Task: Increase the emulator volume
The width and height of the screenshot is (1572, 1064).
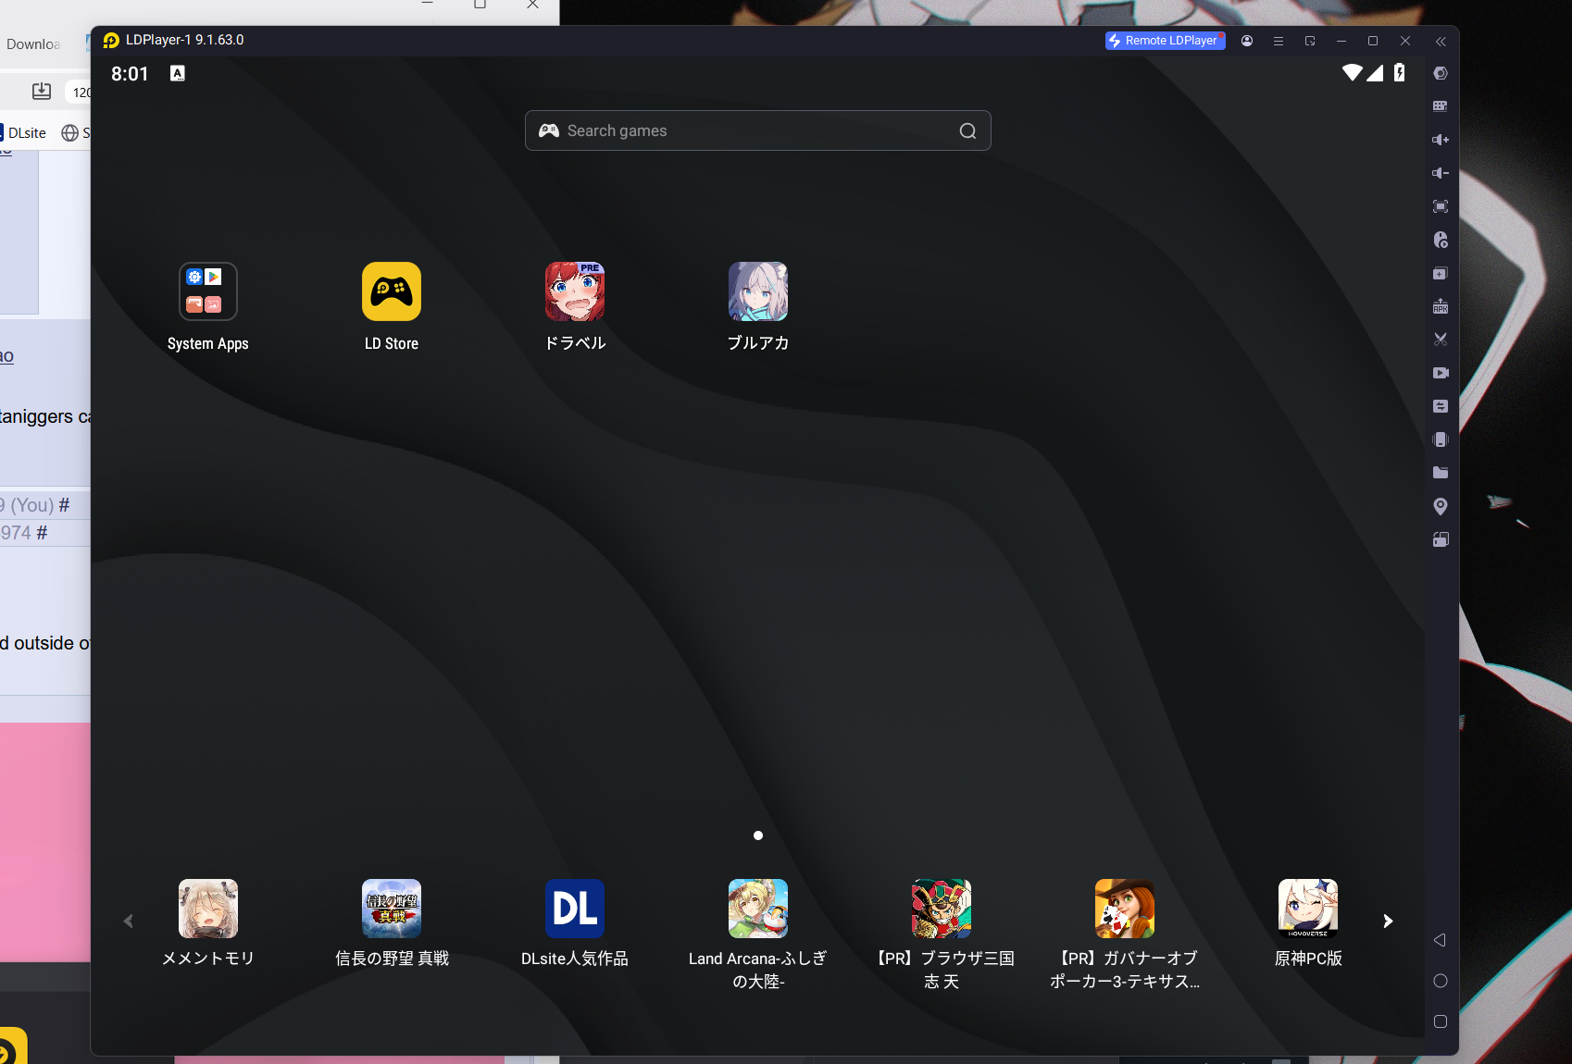Action: [x=1441, y=140]
